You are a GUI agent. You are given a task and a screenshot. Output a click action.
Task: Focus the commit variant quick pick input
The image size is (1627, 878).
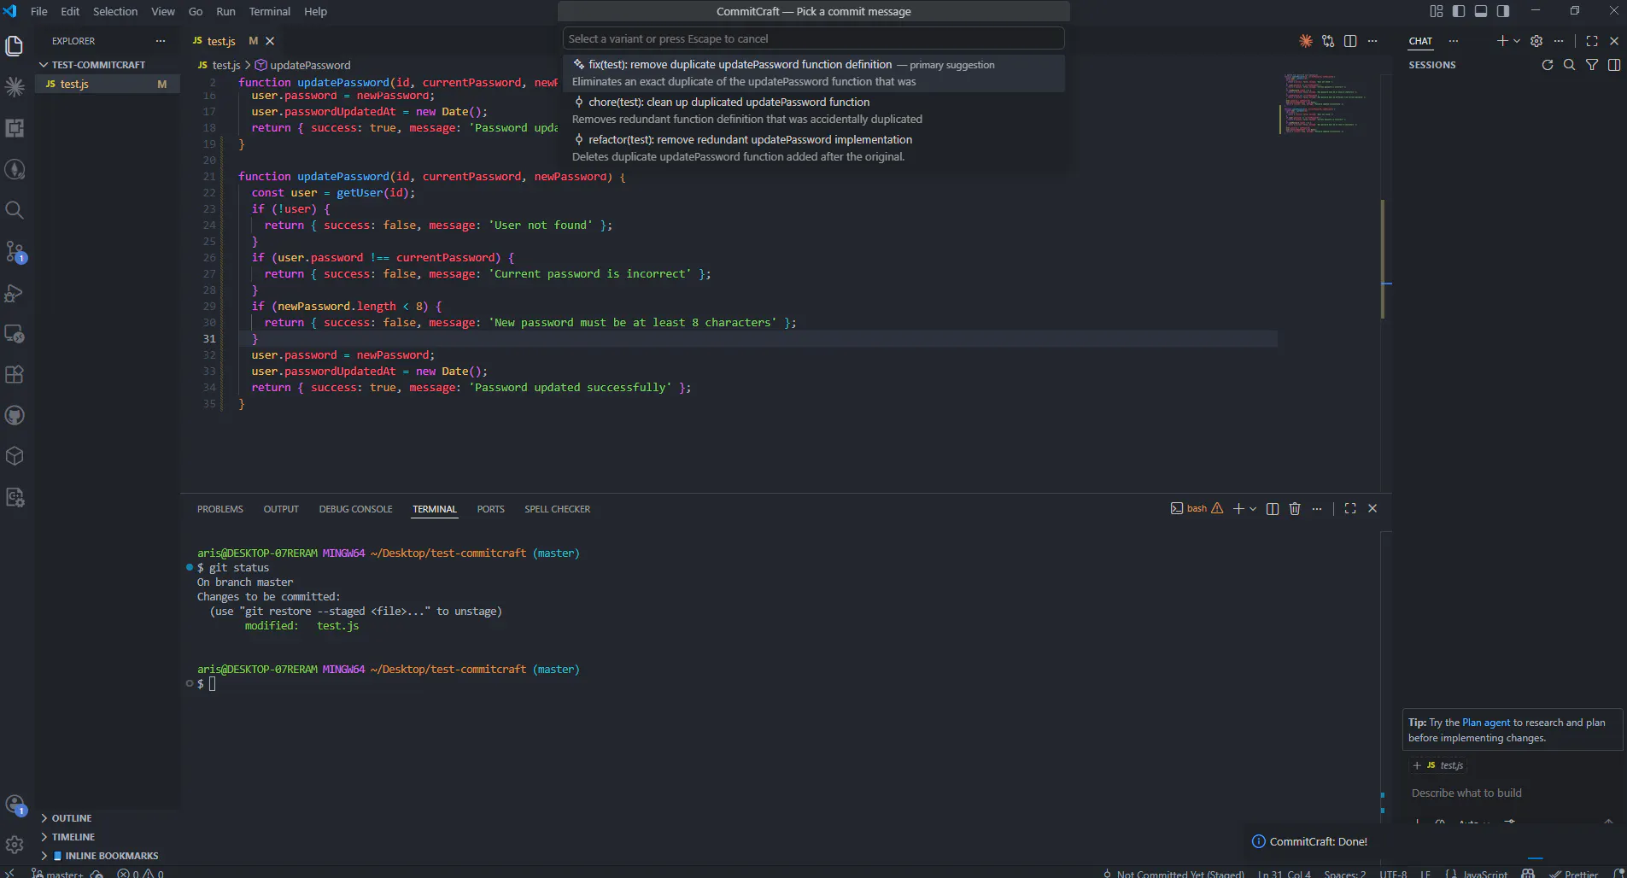[814, 38]
